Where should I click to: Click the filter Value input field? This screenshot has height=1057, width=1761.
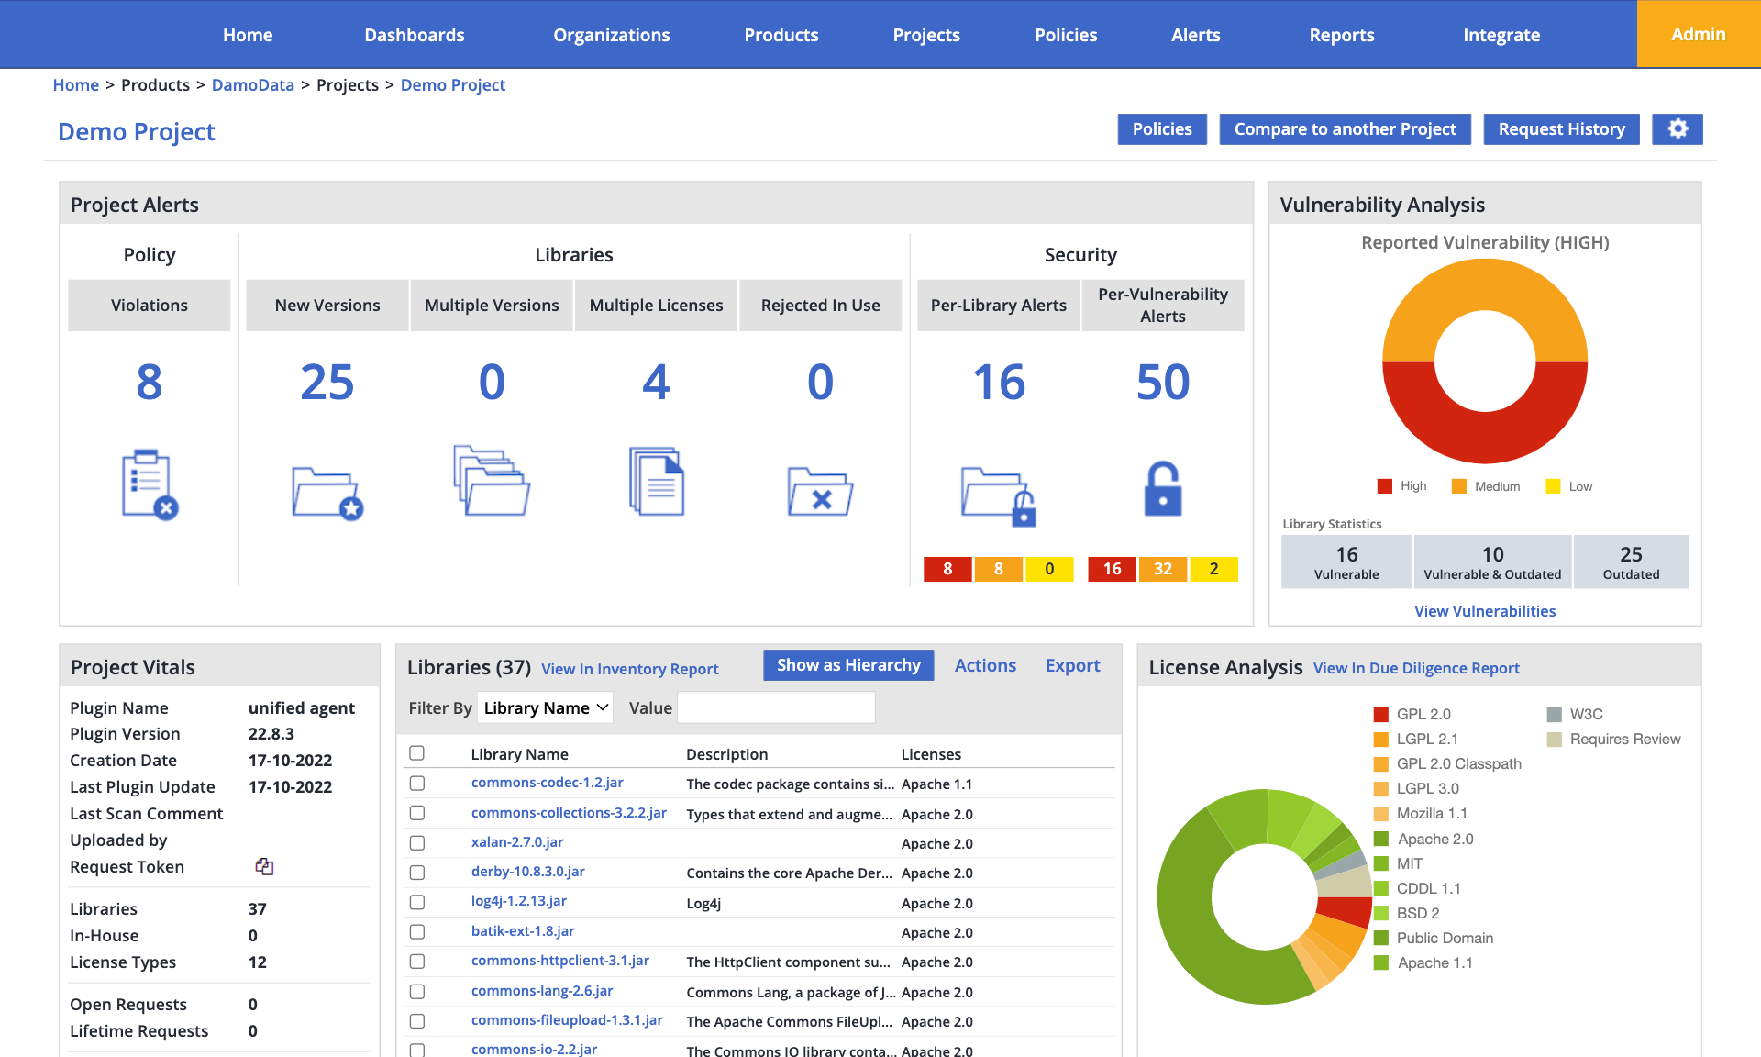click(x=776, y=707)
